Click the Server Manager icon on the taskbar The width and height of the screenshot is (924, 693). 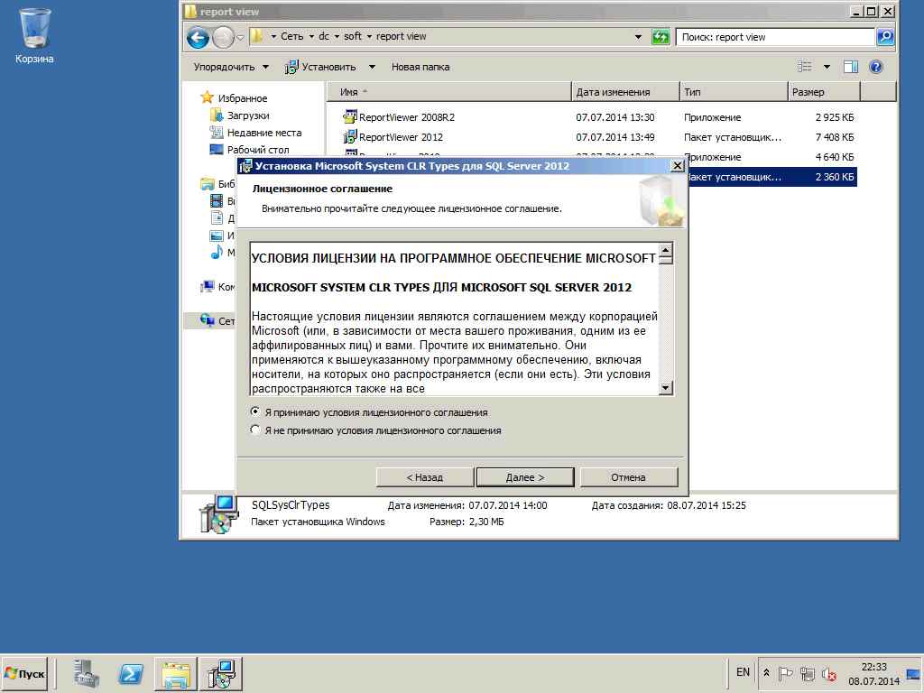(x=86, y=673)
